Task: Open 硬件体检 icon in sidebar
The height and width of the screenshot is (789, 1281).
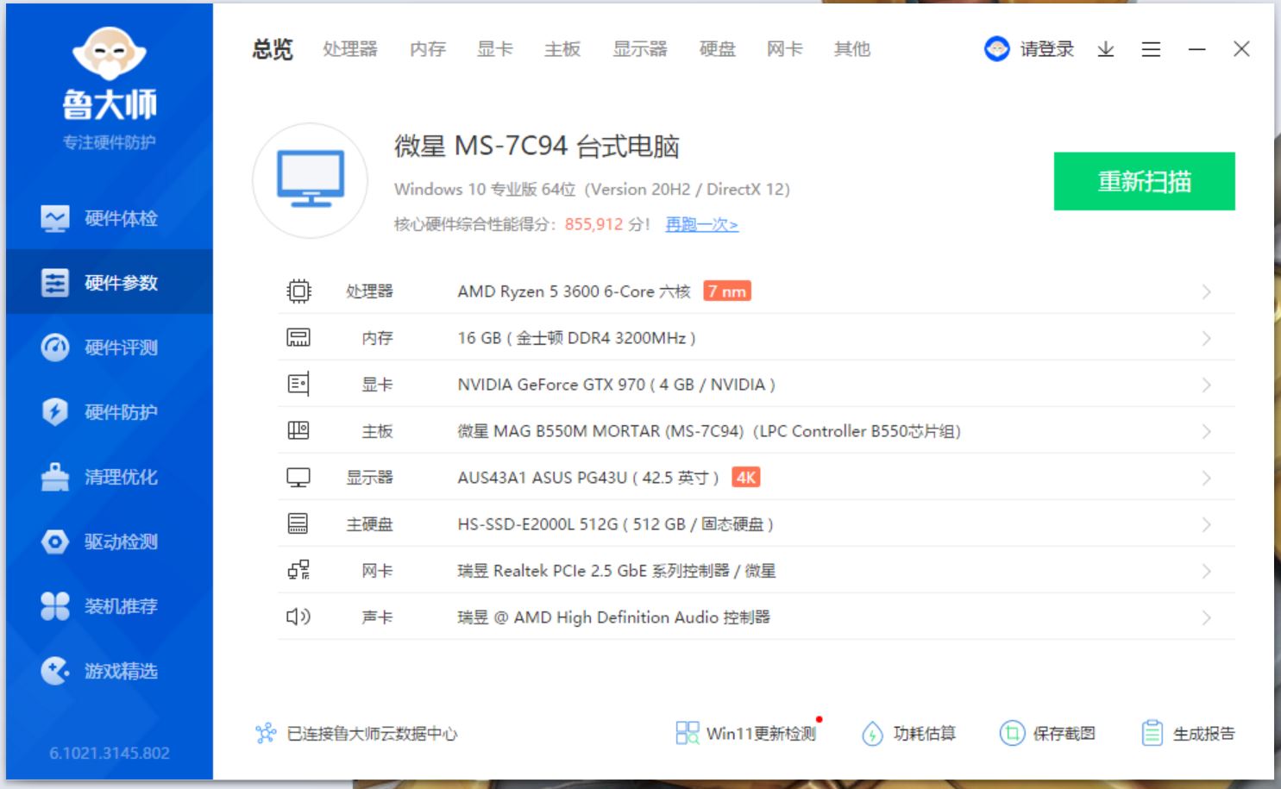Action: point(55,219)
